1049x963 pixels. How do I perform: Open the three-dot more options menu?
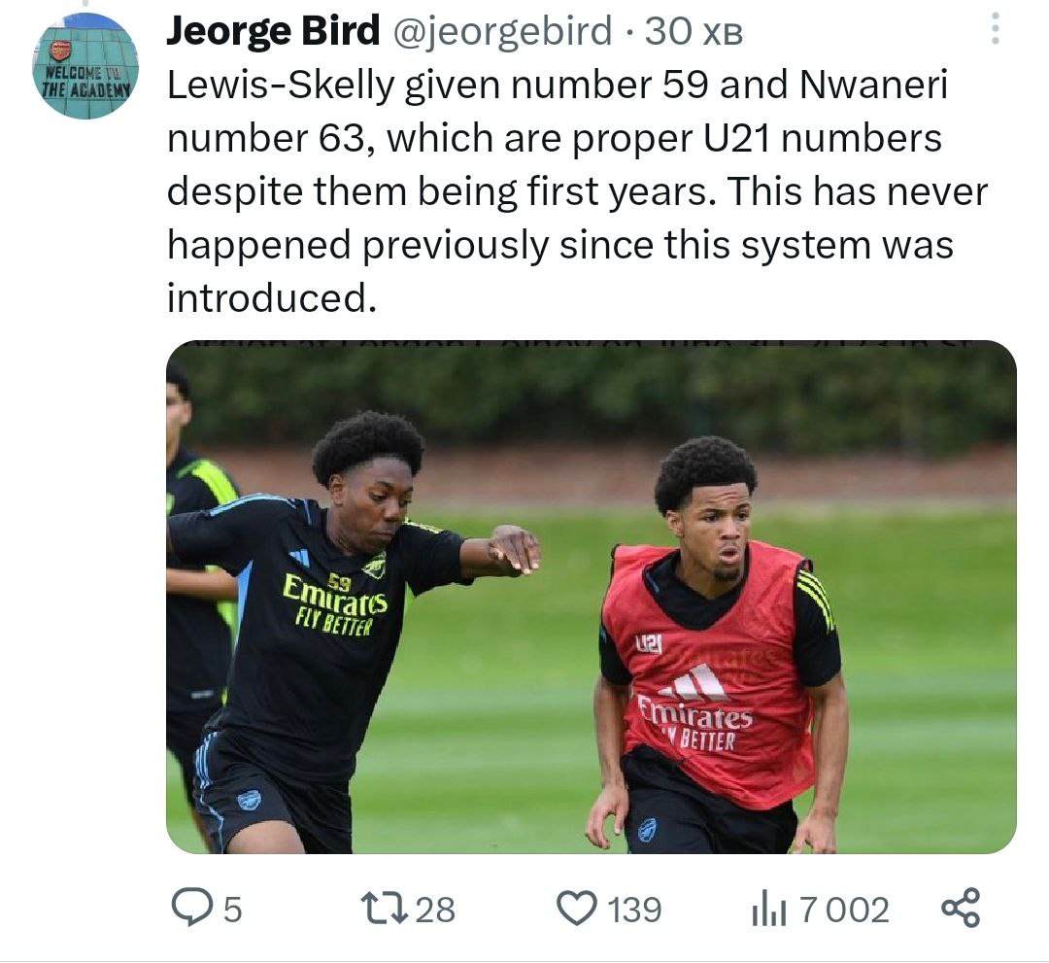click(x=995, y=31)
